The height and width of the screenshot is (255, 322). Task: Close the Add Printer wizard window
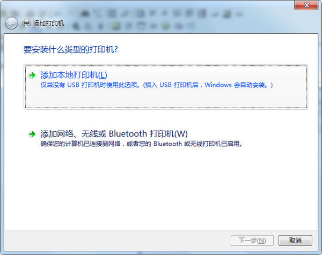306,5
